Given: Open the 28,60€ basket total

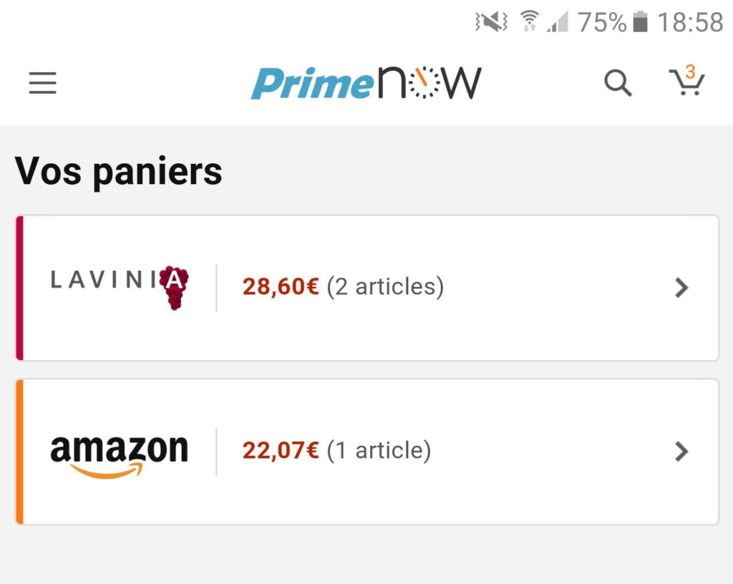Looking at the screenshot, I should (x=281, y=287).
